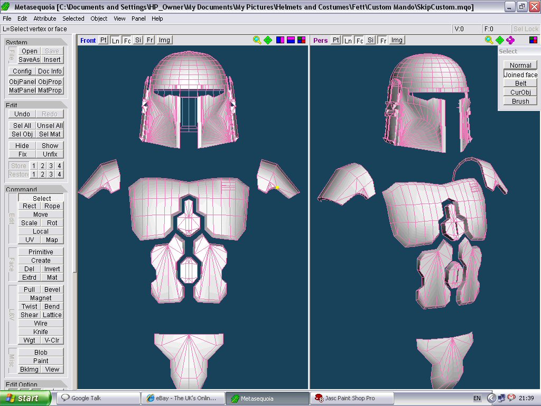Click the zoom magnifier in Front view
The width and height of the screenshot is (541, 406).
(x=257, y=40)
